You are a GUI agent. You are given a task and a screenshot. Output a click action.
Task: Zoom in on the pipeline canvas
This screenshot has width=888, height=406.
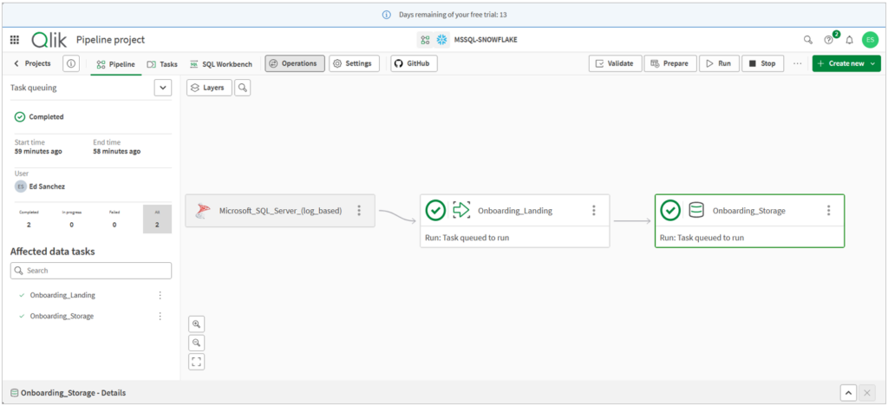click(x=197, y=324)
